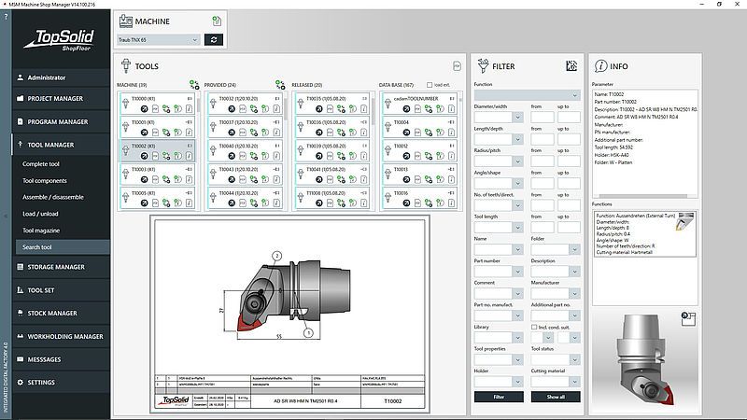Click the document icon in Machine panel

point(217,21)
